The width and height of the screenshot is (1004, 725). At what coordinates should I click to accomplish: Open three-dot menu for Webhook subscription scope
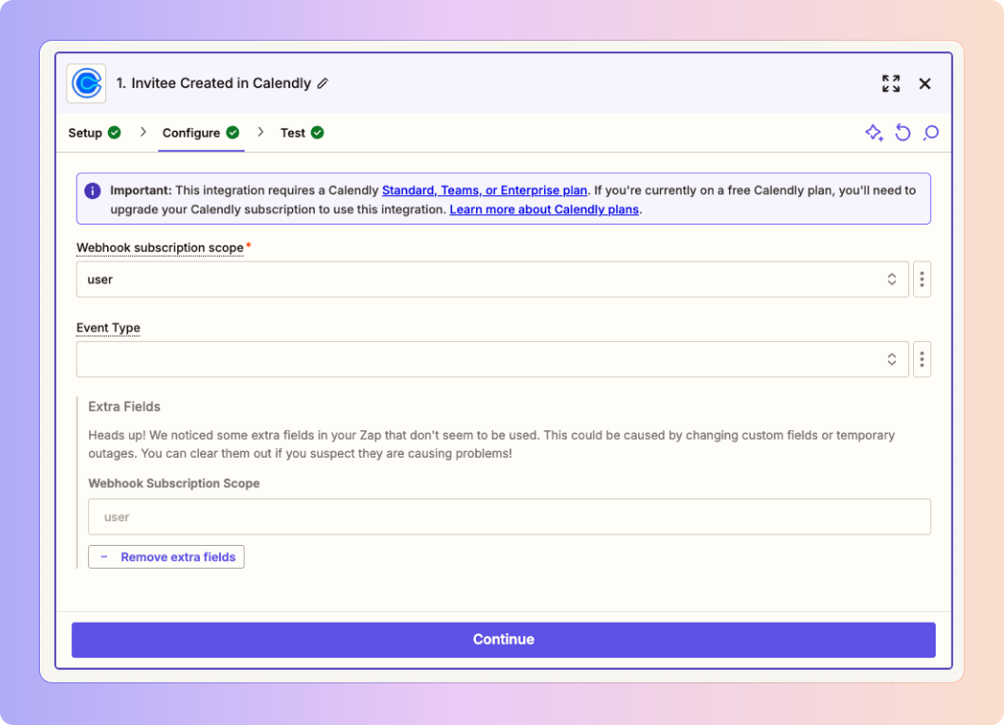click(922, 279)
